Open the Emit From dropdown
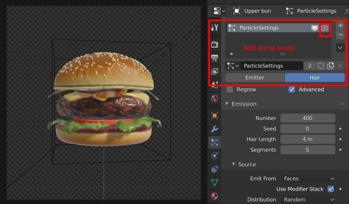This screenshot has width=349, height=204. coord(308,179)
